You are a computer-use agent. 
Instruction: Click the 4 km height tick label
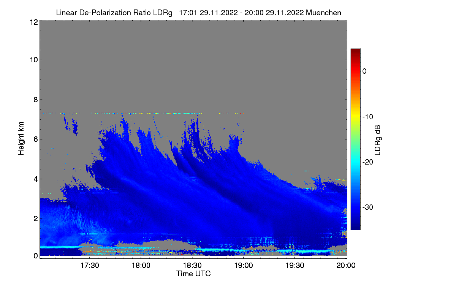click(35, 179)
